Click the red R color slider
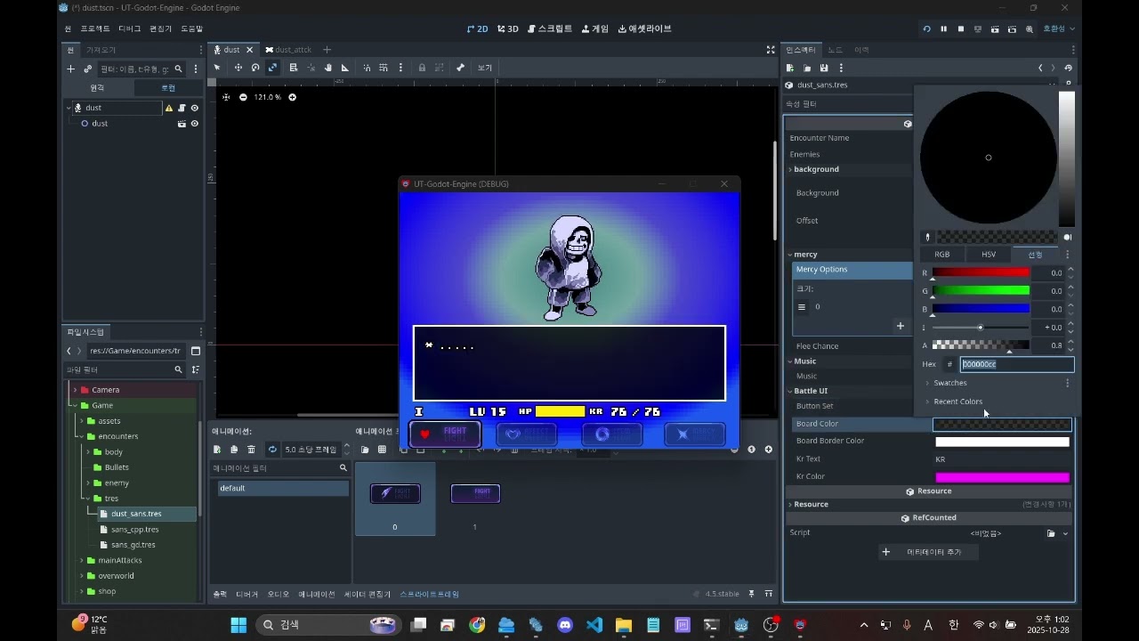Screen dimensions: 1139x641 pos(981,272)
